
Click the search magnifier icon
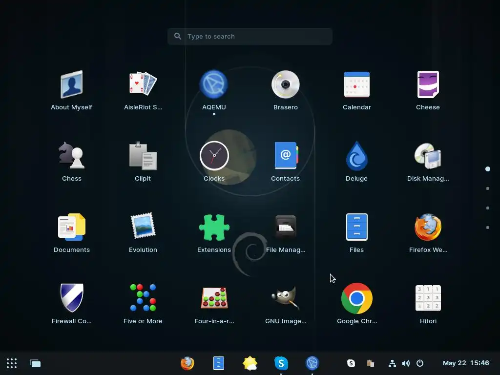[178, 36]
